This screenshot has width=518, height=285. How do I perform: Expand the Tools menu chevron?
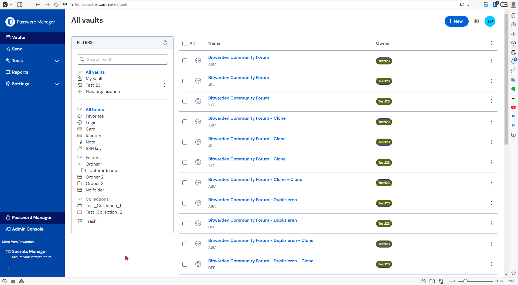point(57,61)
